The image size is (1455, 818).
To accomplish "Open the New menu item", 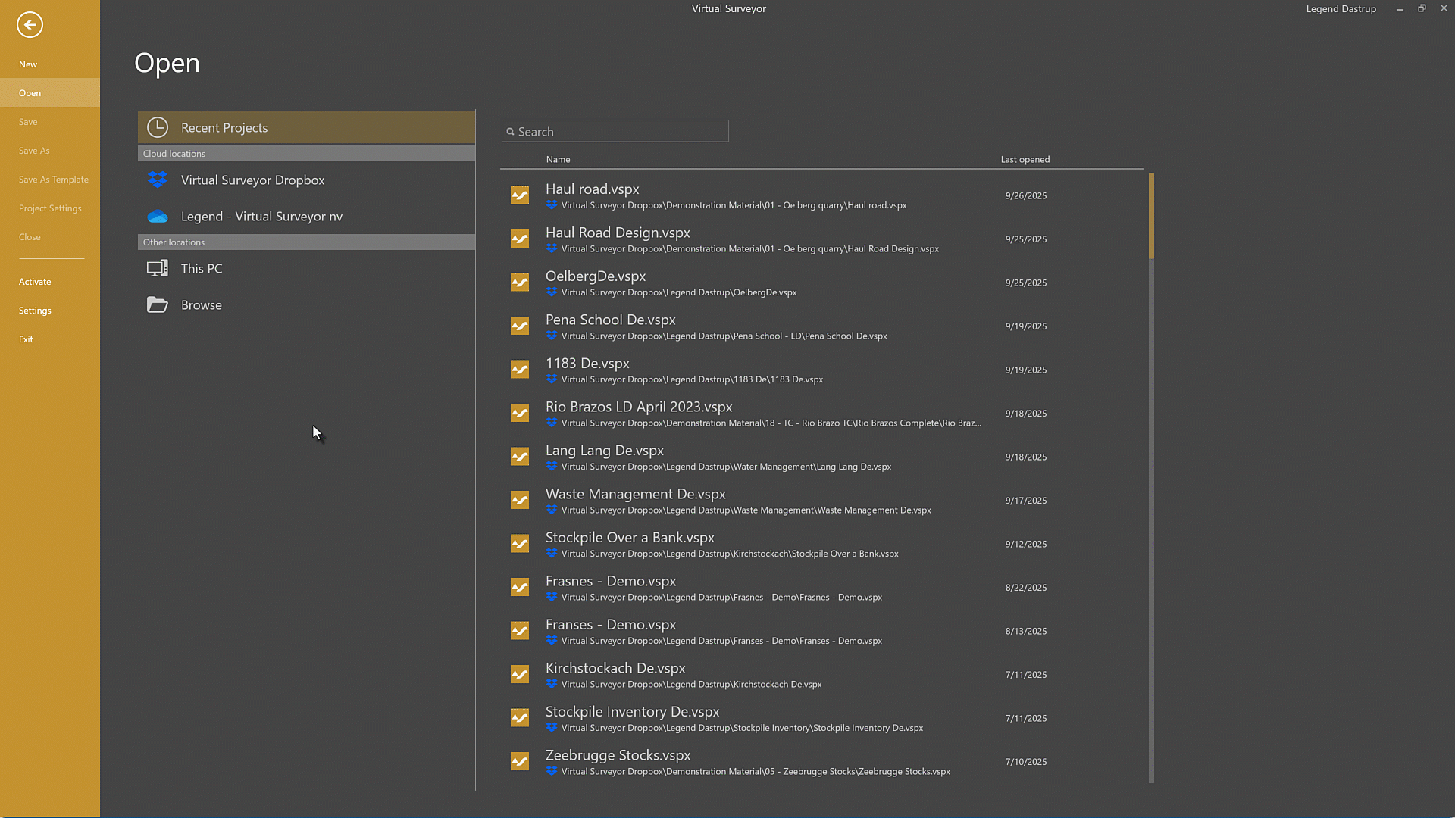I will click(28, 64).
